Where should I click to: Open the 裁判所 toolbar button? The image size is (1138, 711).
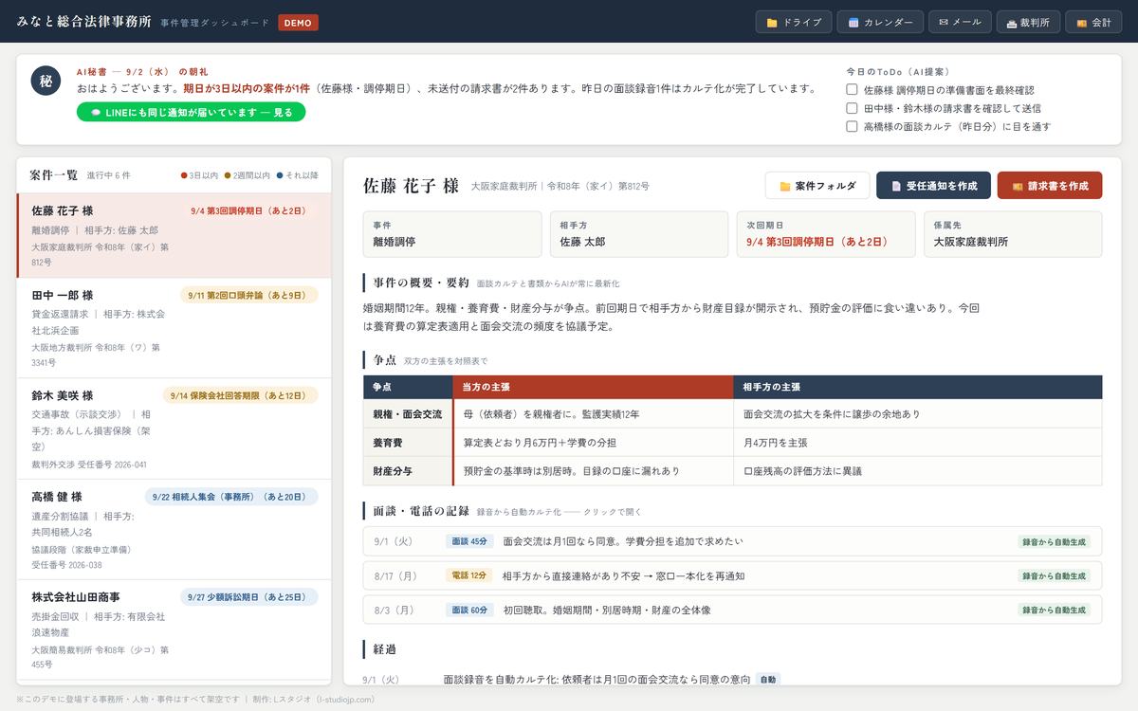(x=1028, y=22)
